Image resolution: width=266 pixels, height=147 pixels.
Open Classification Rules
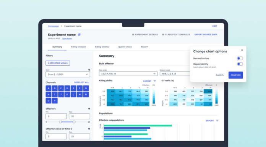point(176,34)
